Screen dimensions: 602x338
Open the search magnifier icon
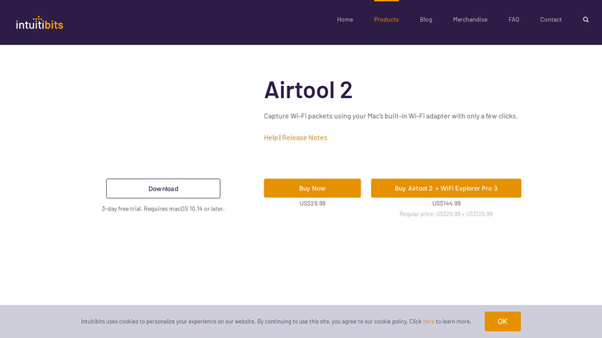[x=586, y=19]
